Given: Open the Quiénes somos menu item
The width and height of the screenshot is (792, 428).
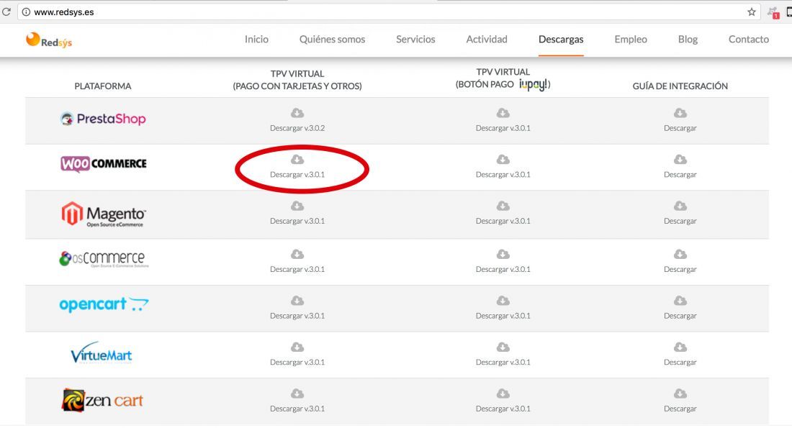Looking at the screenshot, I should pos(333,40).
